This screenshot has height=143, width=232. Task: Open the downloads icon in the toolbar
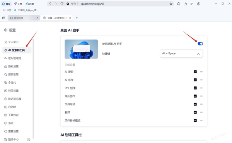point(185,4)
